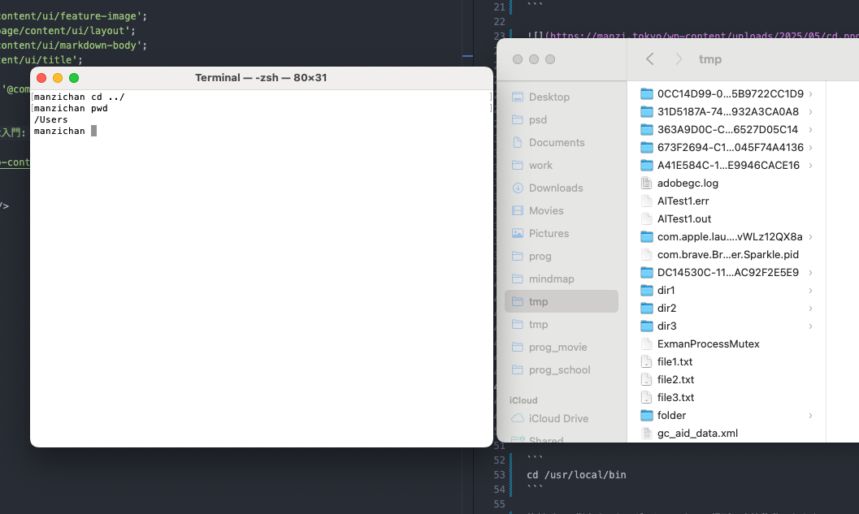This screenshot has height=514, width=859.
Task: Maximize Terminal with the green button
Action: click(74, 78)
